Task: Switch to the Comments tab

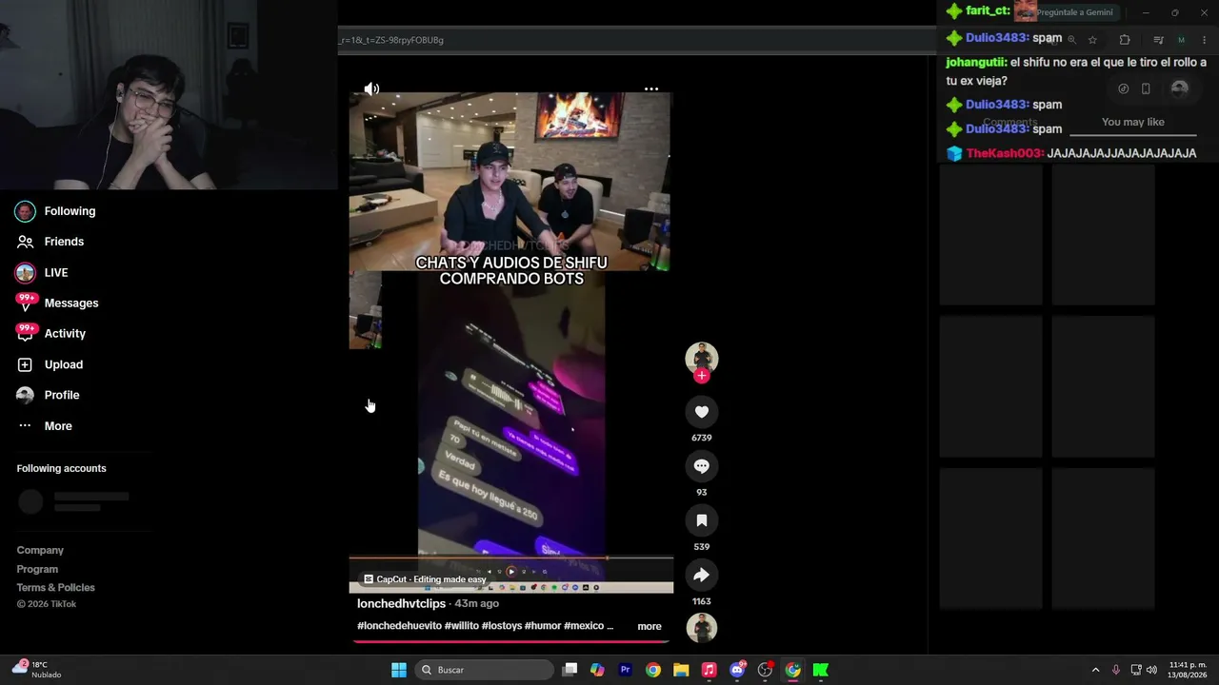Action: pos(1010,122)
